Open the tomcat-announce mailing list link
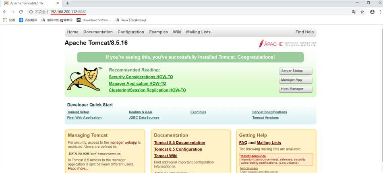This screenshot has width=383, height=173. pyautogui.click(x=253, y=156)
